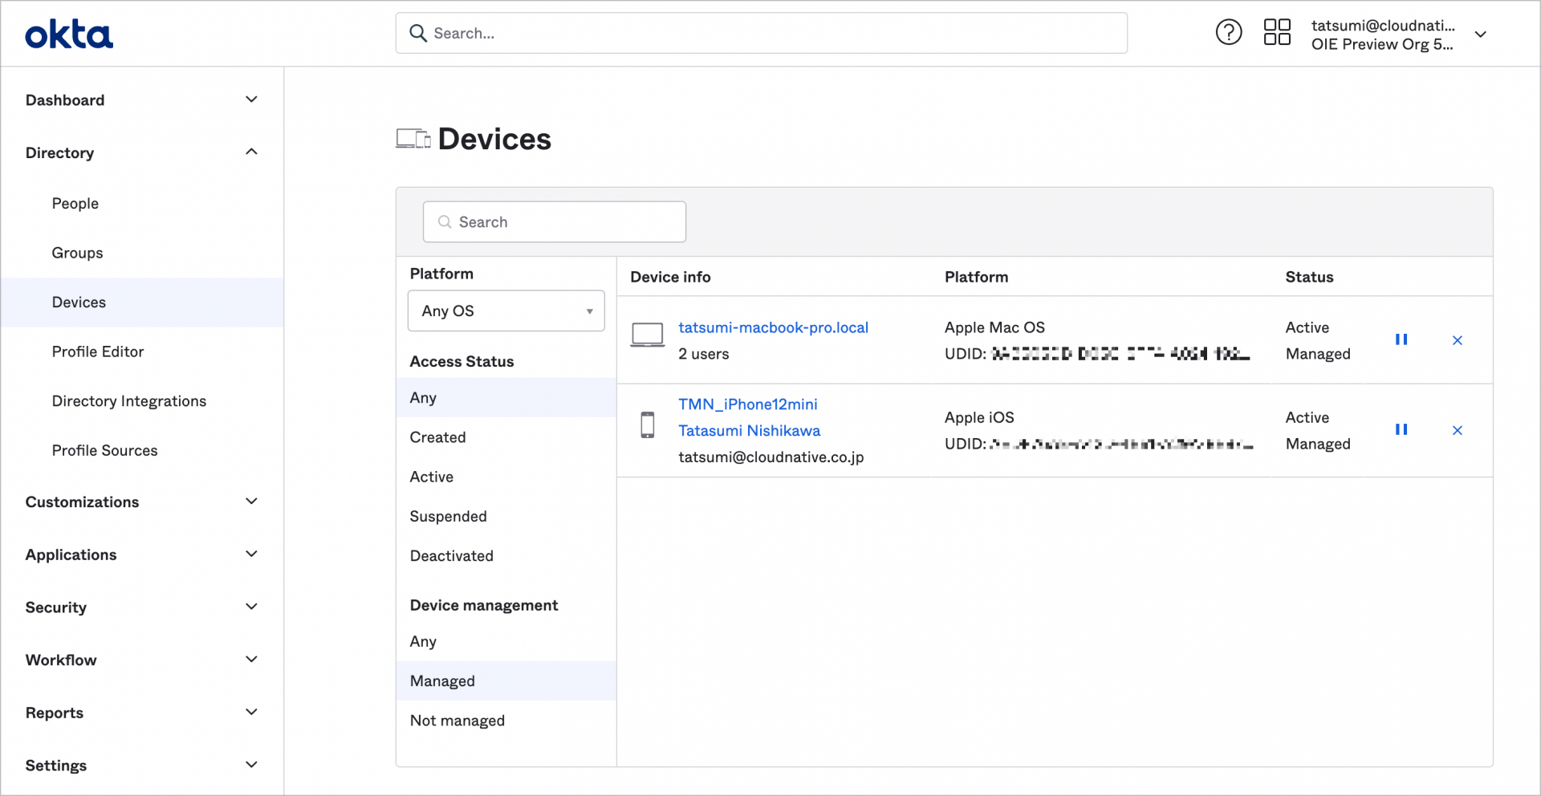Deactivate TMN_iPhone12mini with the X icon
The width and height of the screenshot is (1541, 796).
tap(1458, 430)
